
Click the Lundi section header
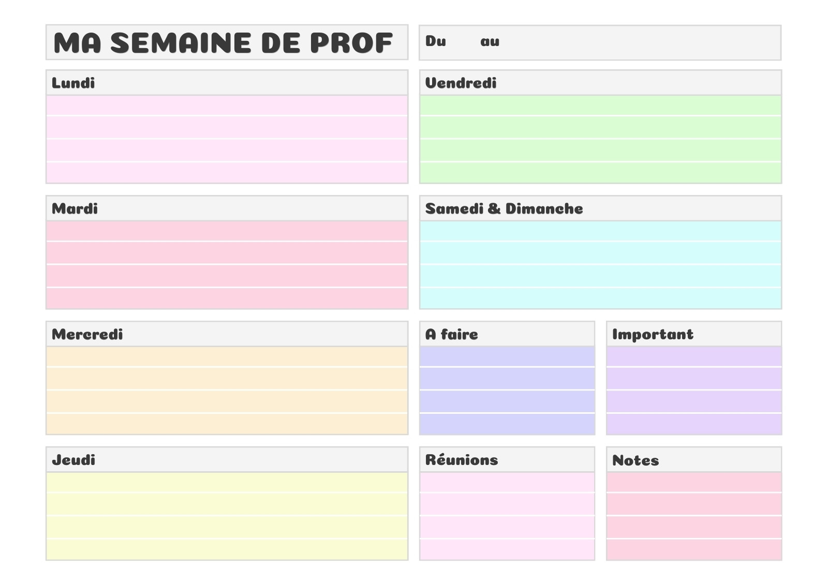227,83
